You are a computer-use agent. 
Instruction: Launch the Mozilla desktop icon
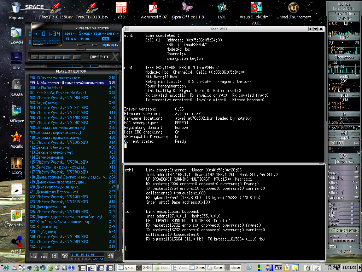coord(17,137)
